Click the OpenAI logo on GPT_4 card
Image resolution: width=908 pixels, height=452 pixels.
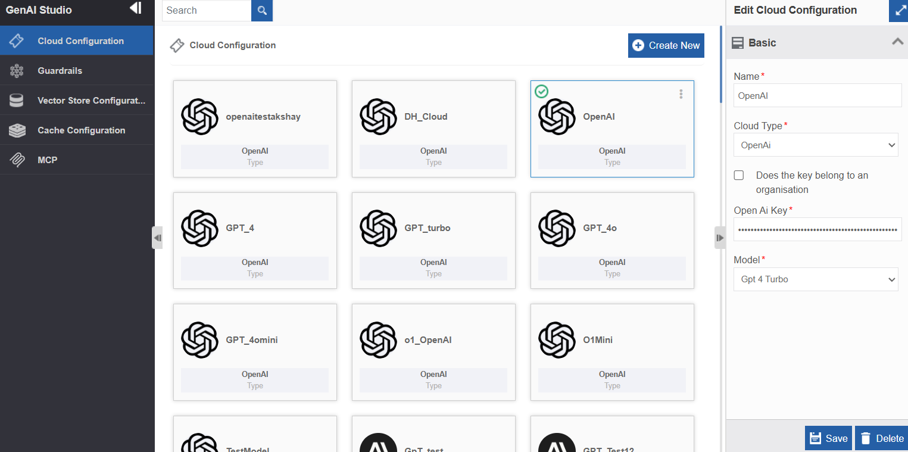pos(199,228)
